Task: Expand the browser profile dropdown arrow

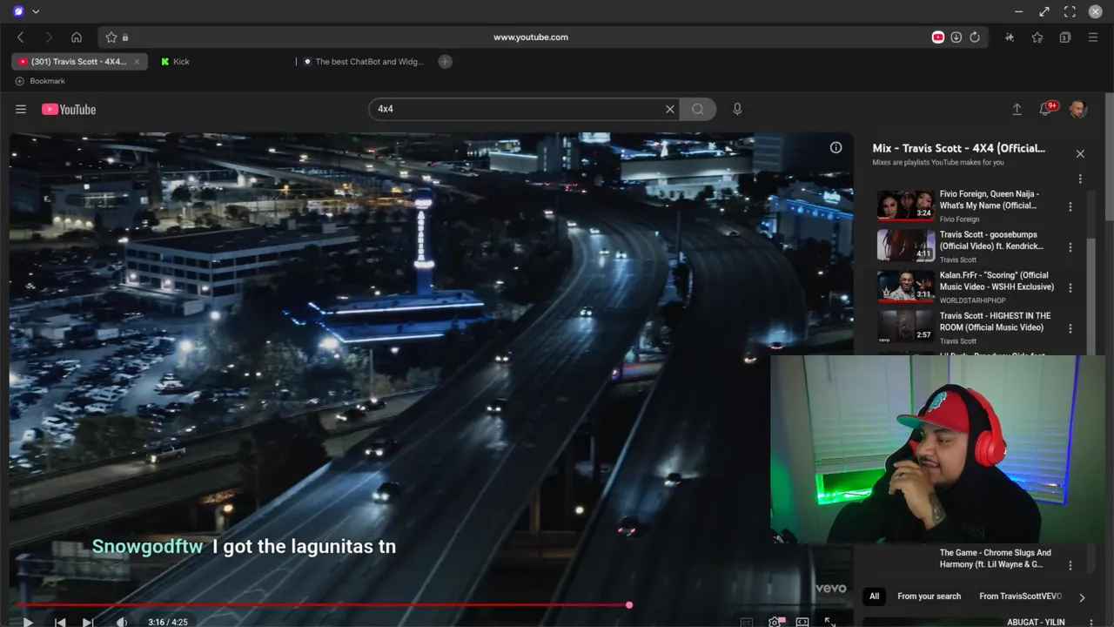Action: (x=36, y=11)
